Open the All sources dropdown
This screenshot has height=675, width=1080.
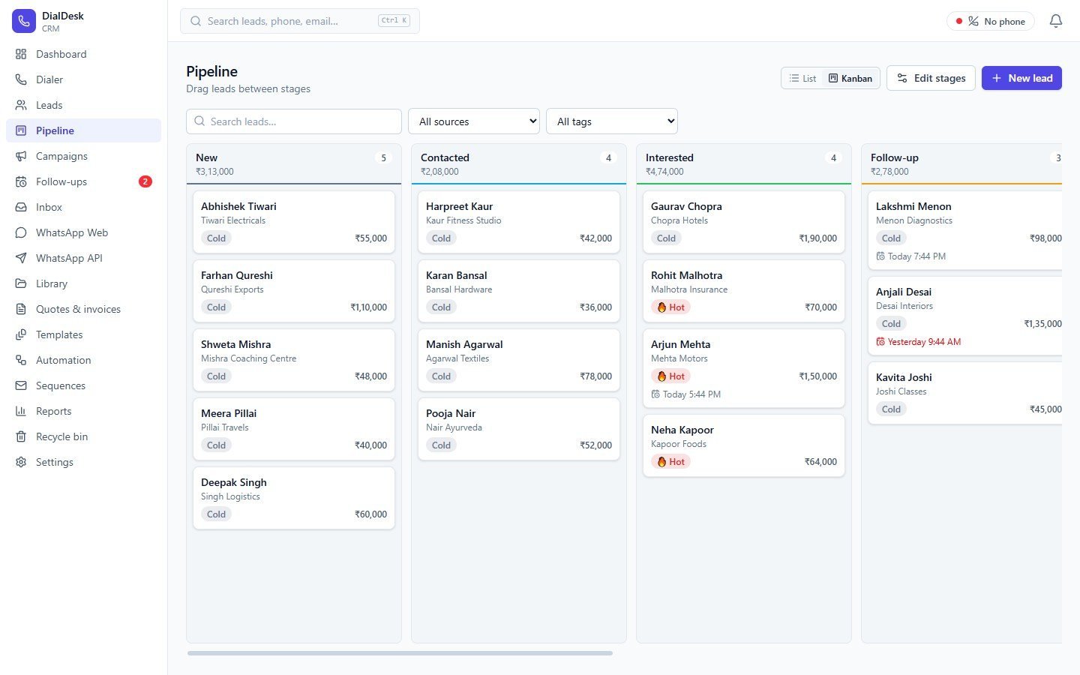click(474, 121)
